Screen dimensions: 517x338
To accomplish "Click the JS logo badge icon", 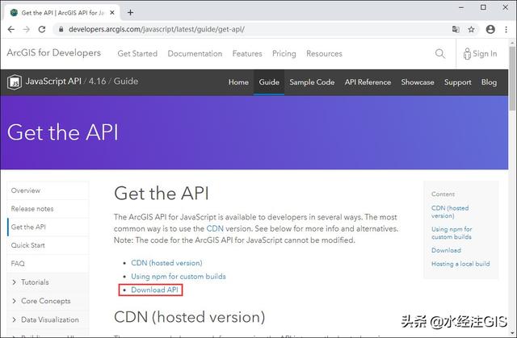I will pyautogui.click(x=15, y=82).
